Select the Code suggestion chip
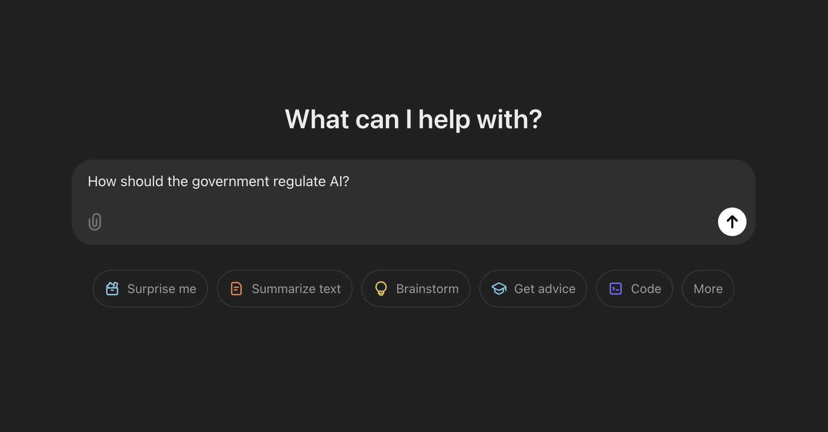This screenshot has height=432, width=828. coord(634,289)
